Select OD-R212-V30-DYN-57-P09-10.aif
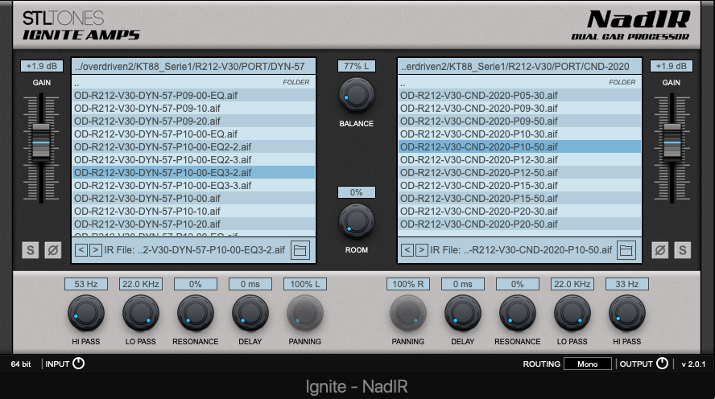Screen dimensions: 715x399 193,108
